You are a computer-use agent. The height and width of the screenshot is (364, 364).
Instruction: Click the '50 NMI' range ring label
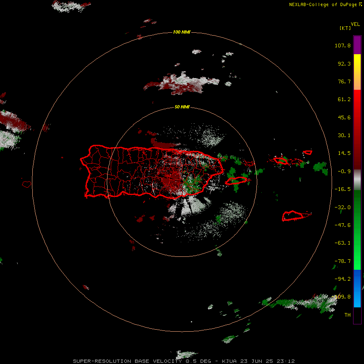tap(182, 107)
